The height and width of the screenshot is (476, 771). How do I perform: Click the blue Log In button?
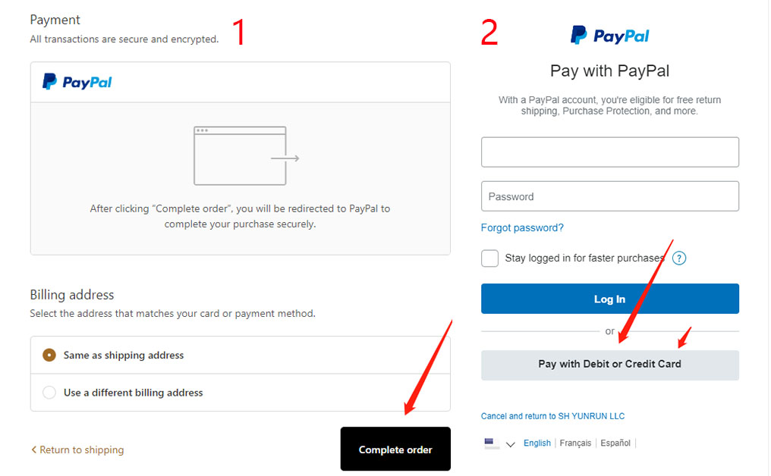coord(609,299)
